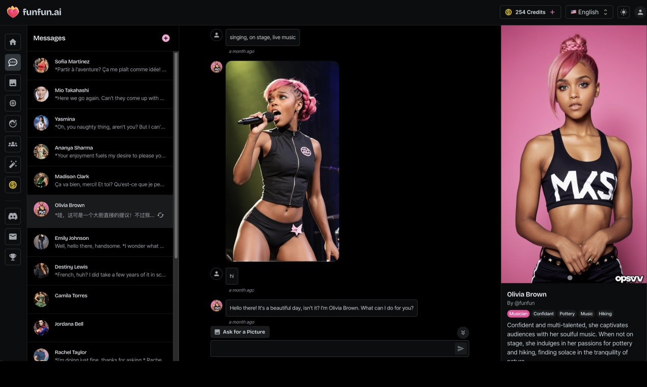Viewport: 647px width, 387px height.
Task: Click the Music tag
Action: pyautogui.click(x=587, y=314)
